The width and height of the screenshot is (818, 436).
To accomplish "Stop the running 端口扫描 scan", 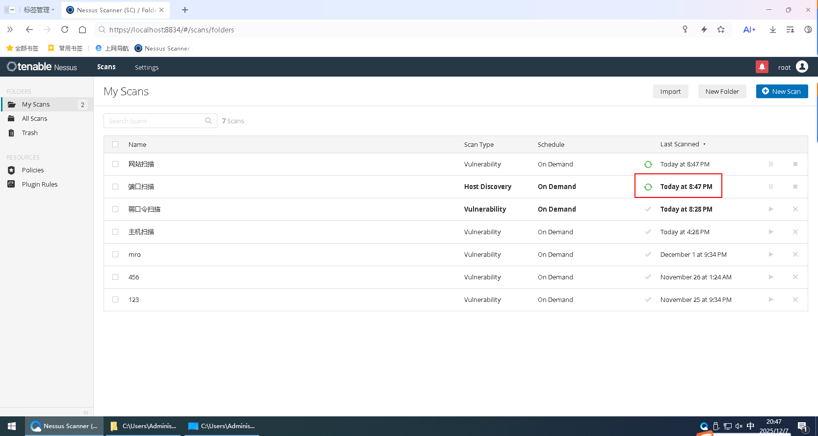I will pyautogui.click(x=795, y=187).
